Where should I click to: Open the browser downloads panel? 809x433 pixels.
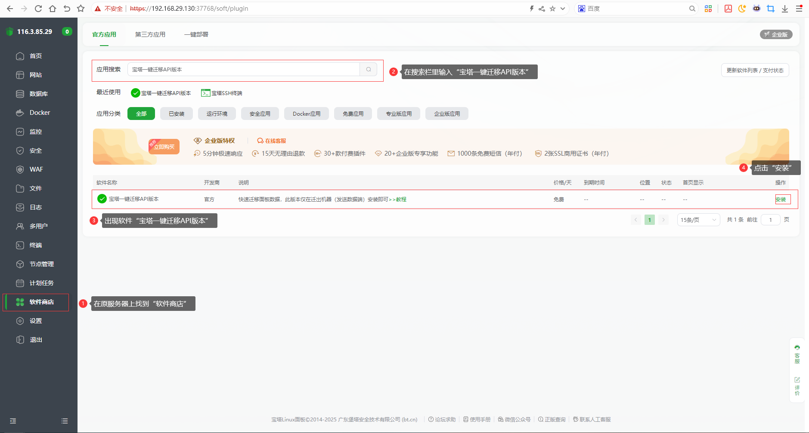[785, 8]
